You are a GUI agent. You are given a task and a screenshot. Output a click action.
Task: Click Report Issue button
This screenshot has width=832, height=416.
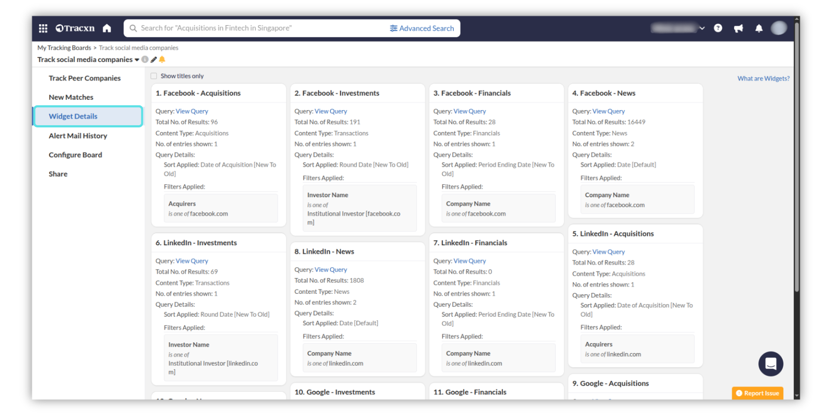757,393
